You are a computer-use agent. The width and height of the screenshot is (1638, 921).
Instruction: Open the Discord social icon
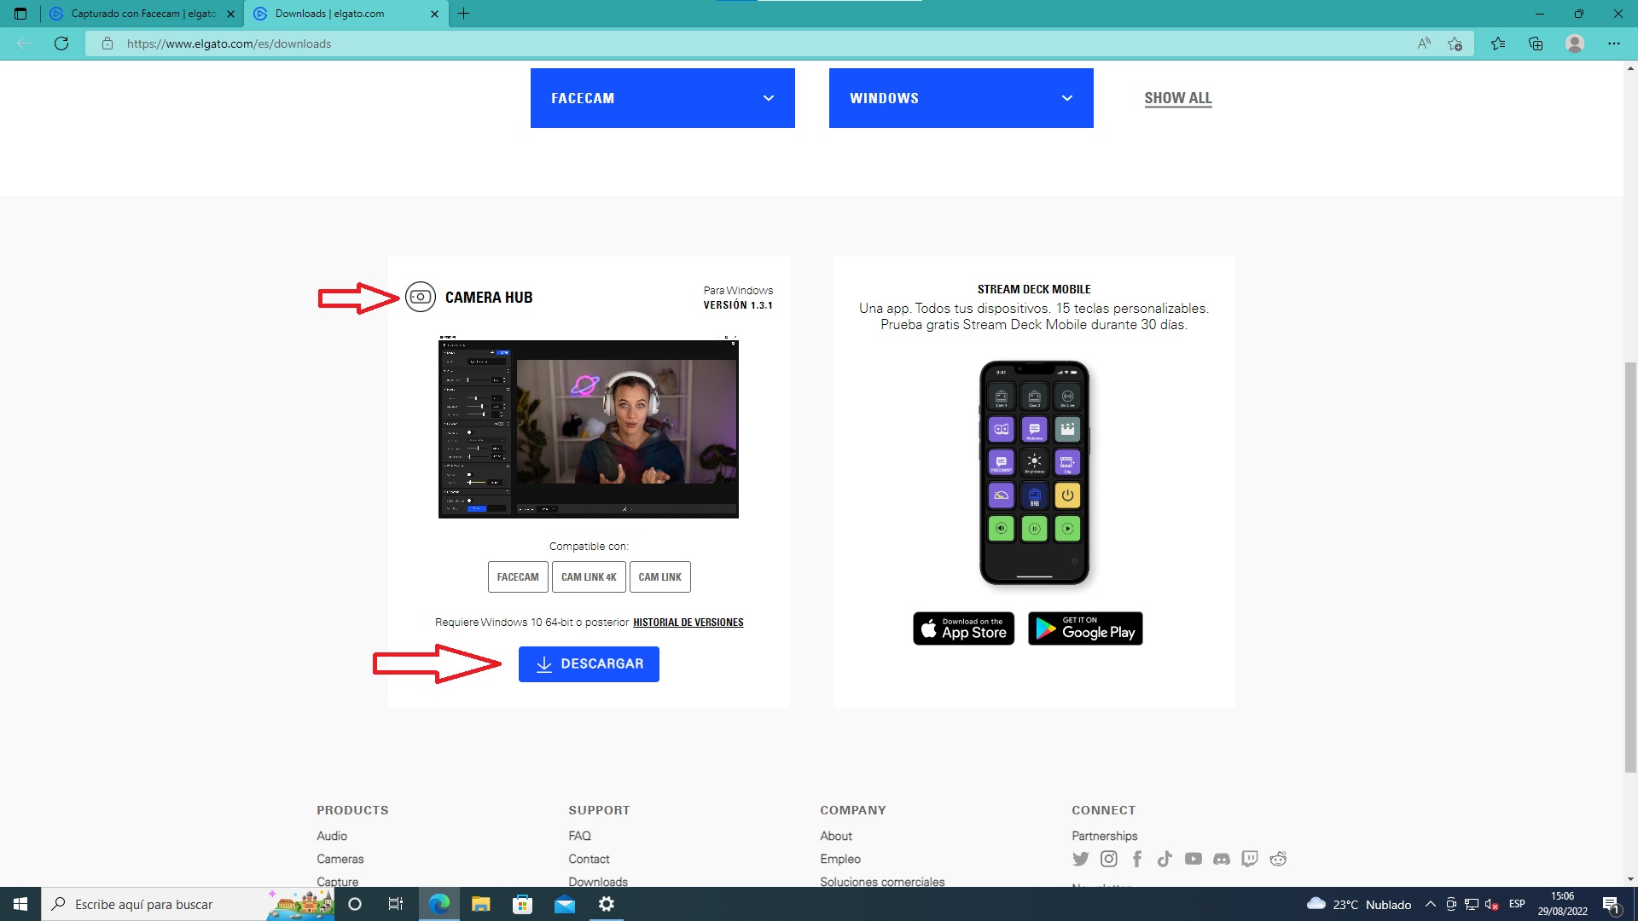pos(1222,859)
